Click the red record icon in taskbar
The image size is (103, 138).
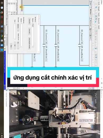tap(2, 17)
